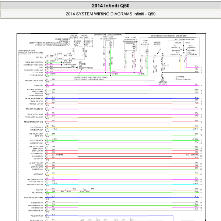Click the Unlock Sensor switch symbol
The height and width of the screenshot is (221, 221).
pyautogui.click(x=159, y=51)
